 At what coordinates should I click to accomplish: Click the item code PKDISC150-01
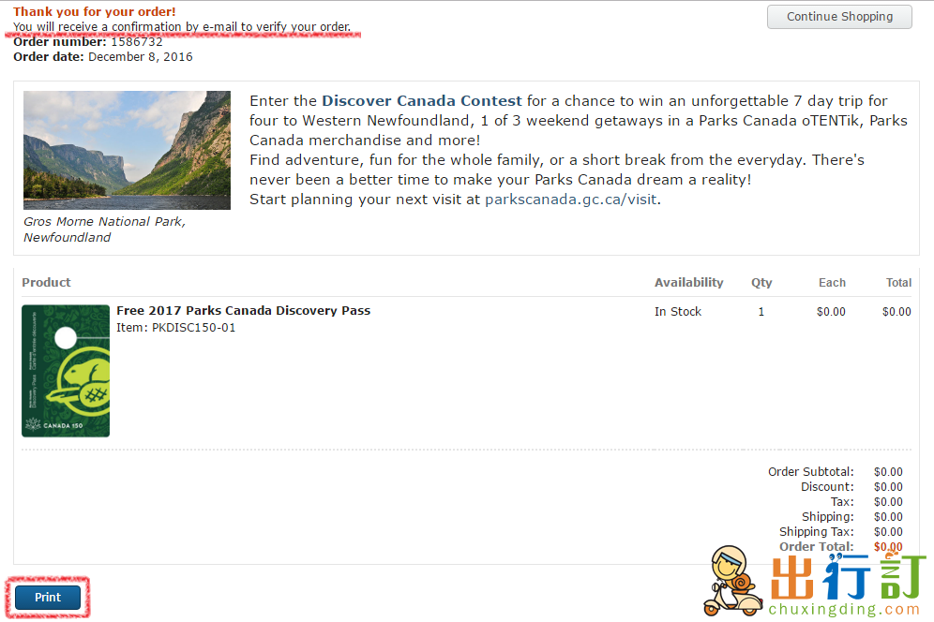[193, 327]
